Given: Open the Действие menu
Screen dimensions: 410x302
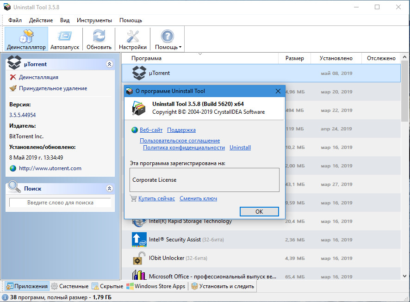Looking at the screenshot, I should tap(41, 20).
